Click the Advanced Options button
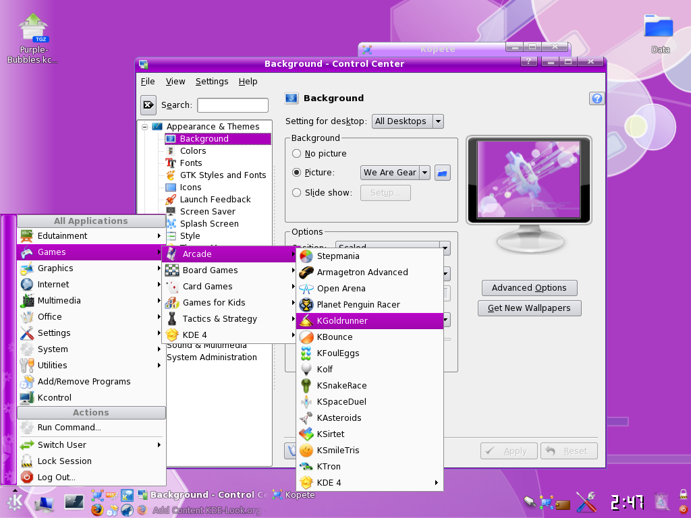This screenshot has height=518, width=691. (529, 287)
